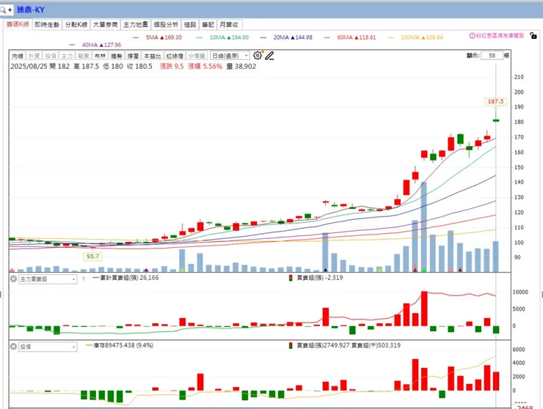Image resolution: width=543 pixels, height=409 pixels.
Task: Switch to the 分點K線 tab
Action: [76, 25]
